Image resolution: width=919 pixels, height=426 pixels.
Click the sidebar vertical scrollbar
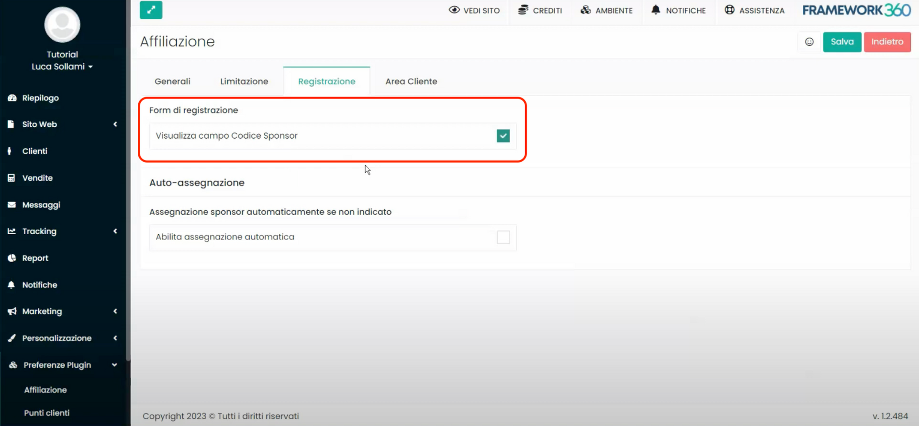[x=128, y=180]
